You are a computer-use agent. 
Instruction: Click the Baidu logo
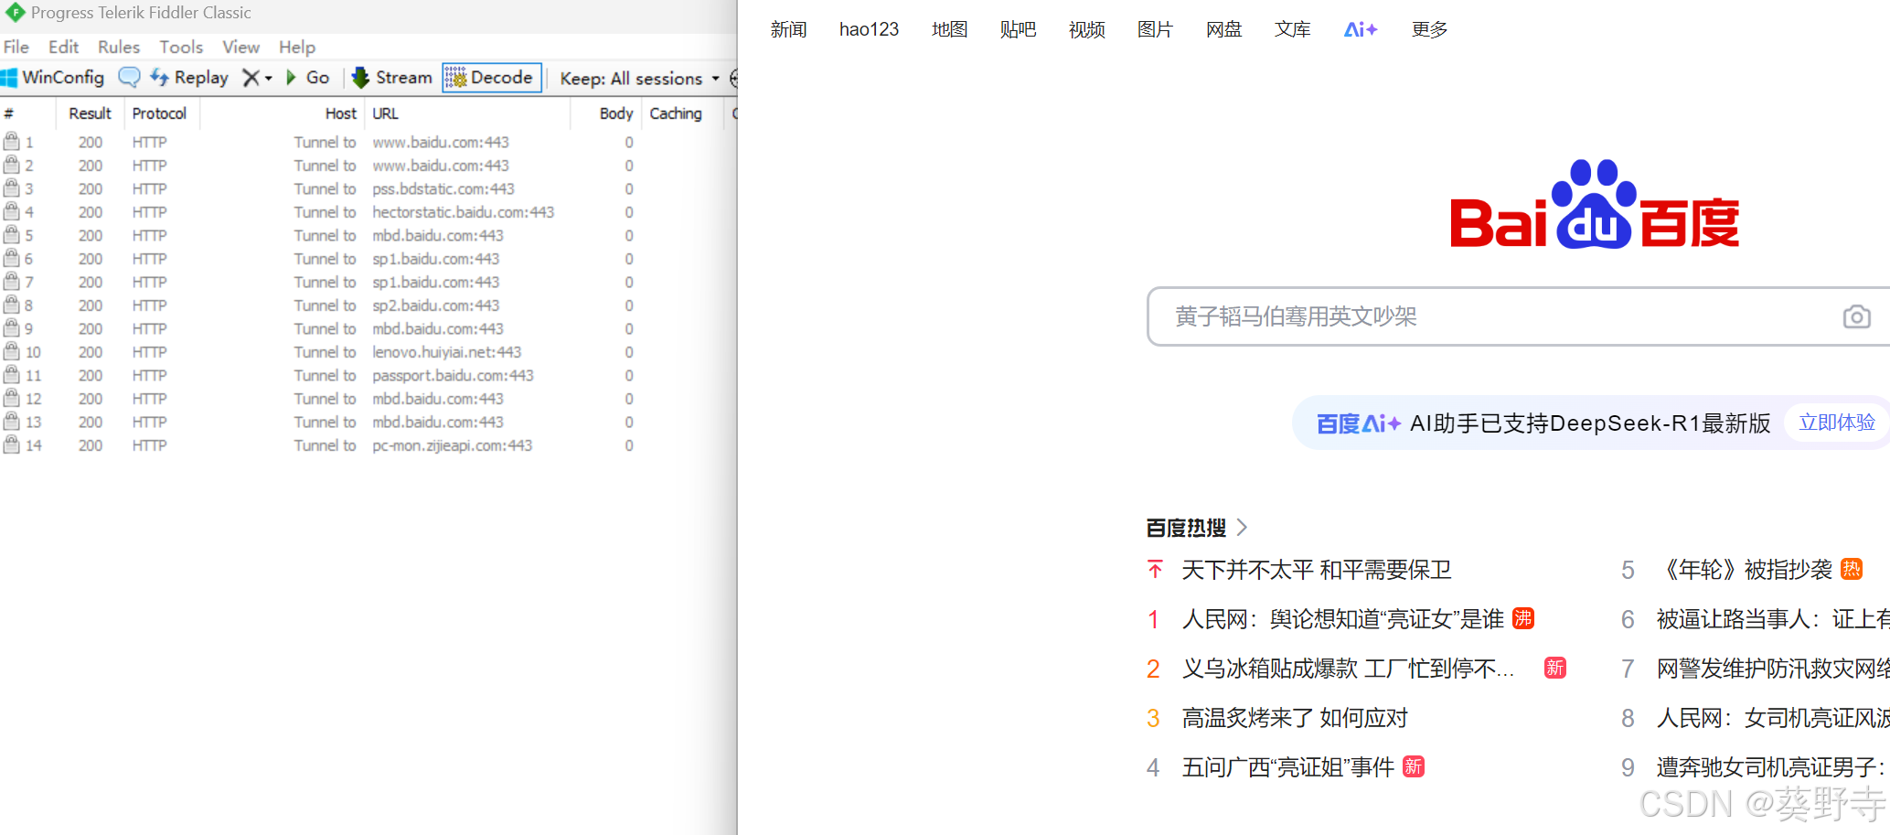click(1594, 205)
